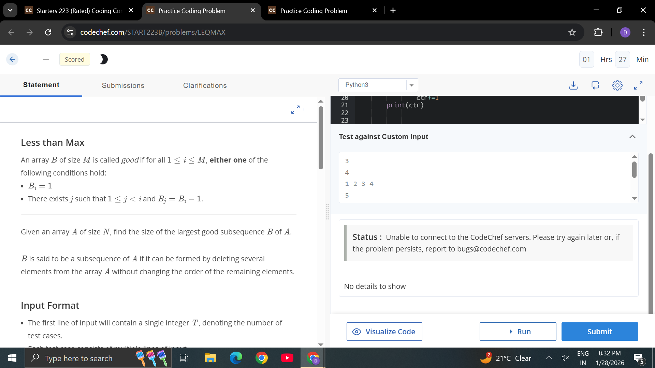The height and width of the screenshot is (368, 655).
Task: Bookmark this page with the star icon
Action: click(x=572, y=32)
